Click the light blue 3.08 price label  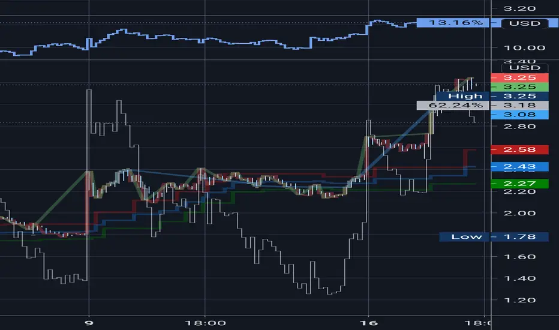(x=519, y=115)
